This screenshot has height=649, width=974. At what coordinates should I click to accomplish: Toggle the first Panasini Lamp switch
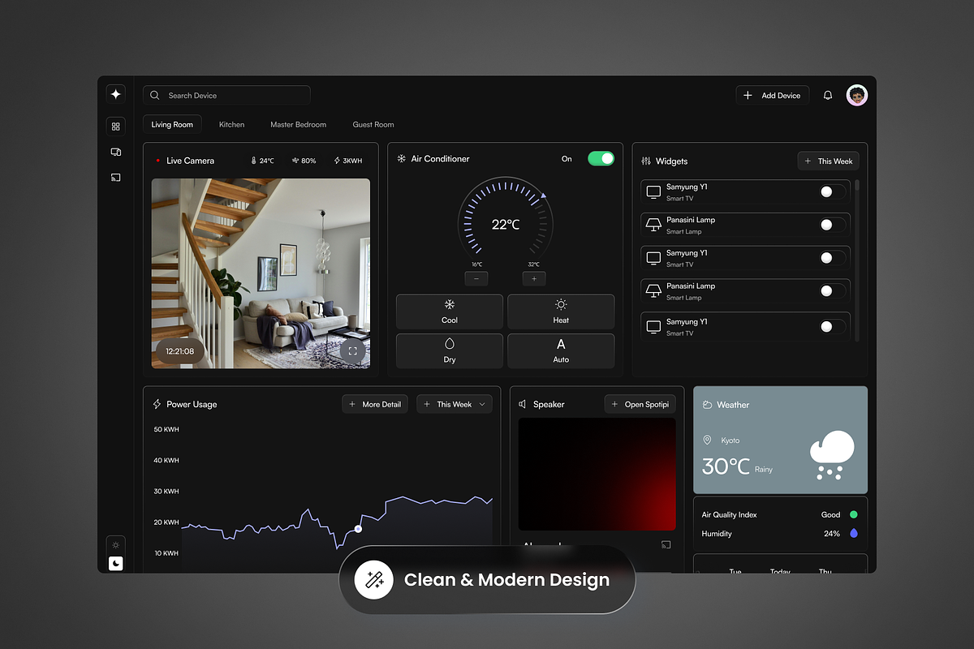(832, 225)
